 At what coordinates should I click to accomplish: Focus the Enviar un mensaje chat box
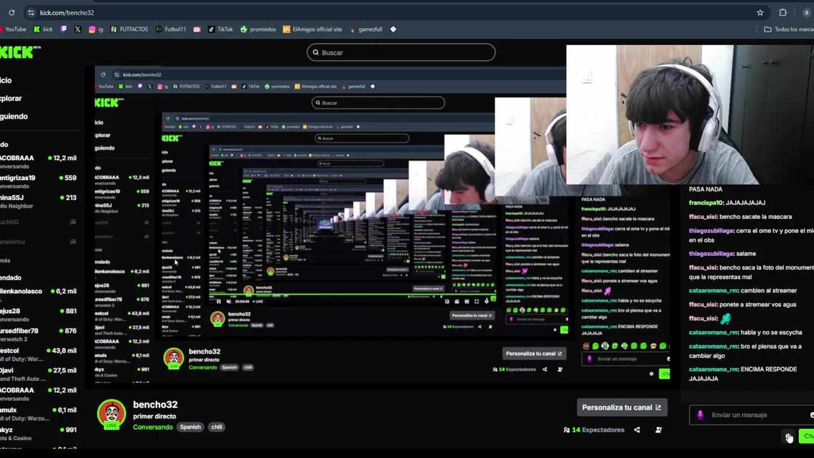click(752, 415)
